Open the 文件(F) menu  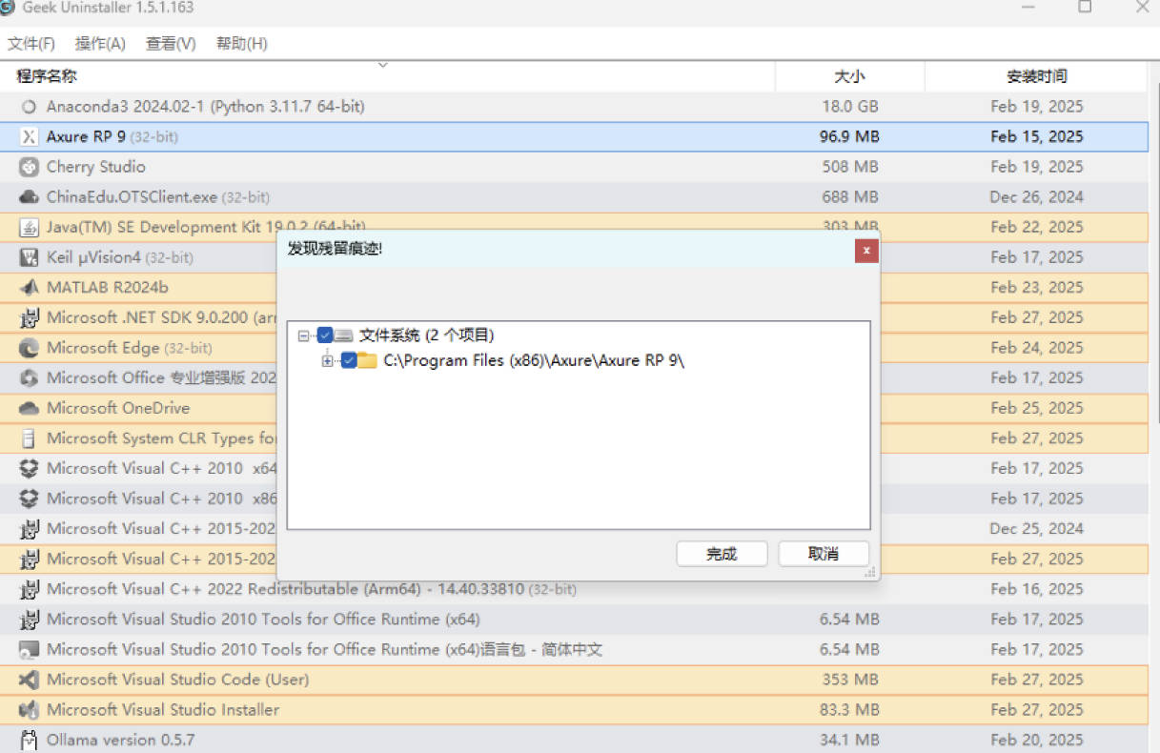coord(31,44)
